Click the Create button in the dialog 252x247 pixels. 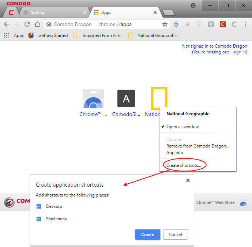coord(147,235)
